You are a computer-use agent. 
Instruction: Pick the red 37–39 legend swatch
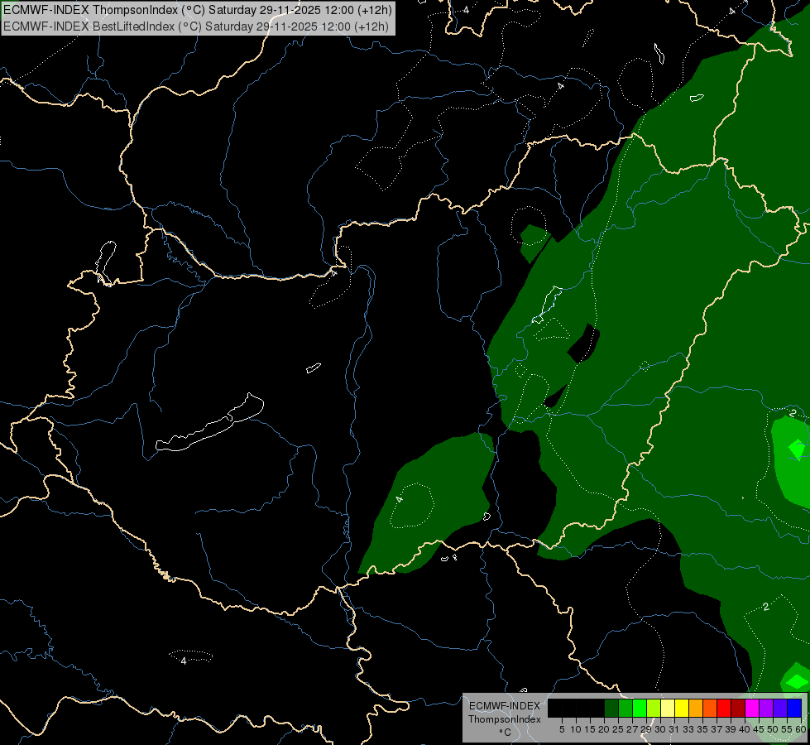point(724,708)
